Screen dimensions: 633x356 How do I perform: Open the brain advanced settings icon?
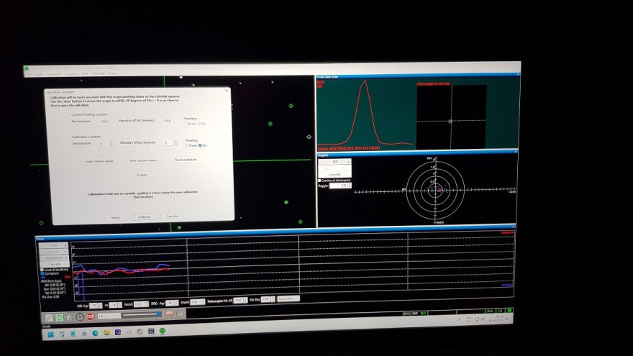click(x=168, y=314)
